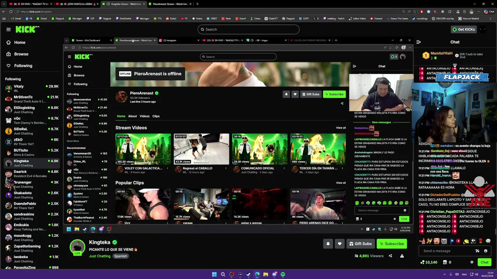Click the large Gift Subs button

(360, 244)
